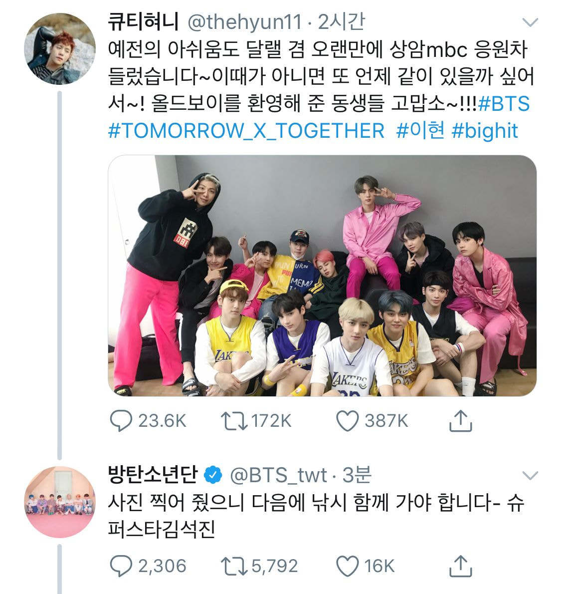Viewport: 561px width, 594px height.
Task: Share the thehyun11 tweet
Action: click(460, 420)
